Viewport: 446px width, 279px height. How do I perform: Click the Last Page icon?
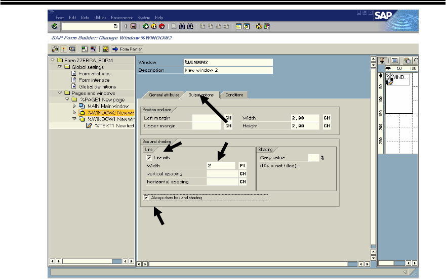[226, 26]
